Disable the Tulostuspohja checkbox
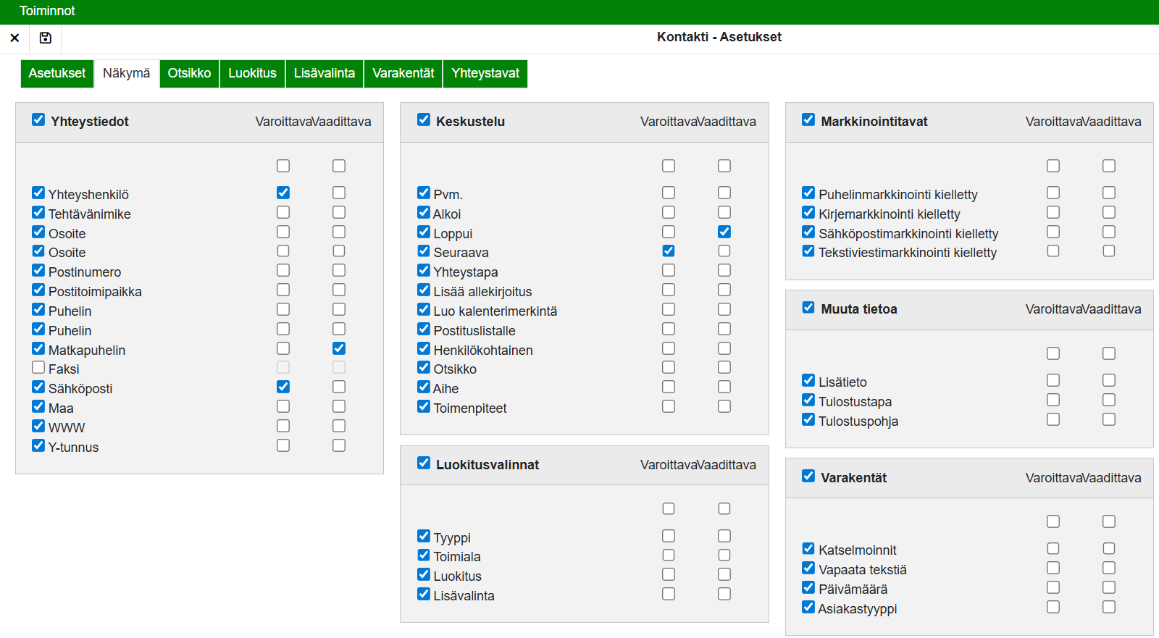Screen dimensions: 1159x638 point(808,419)
